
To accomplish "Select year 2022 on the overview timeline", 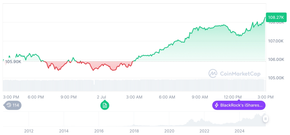I will tap(204, 131).
